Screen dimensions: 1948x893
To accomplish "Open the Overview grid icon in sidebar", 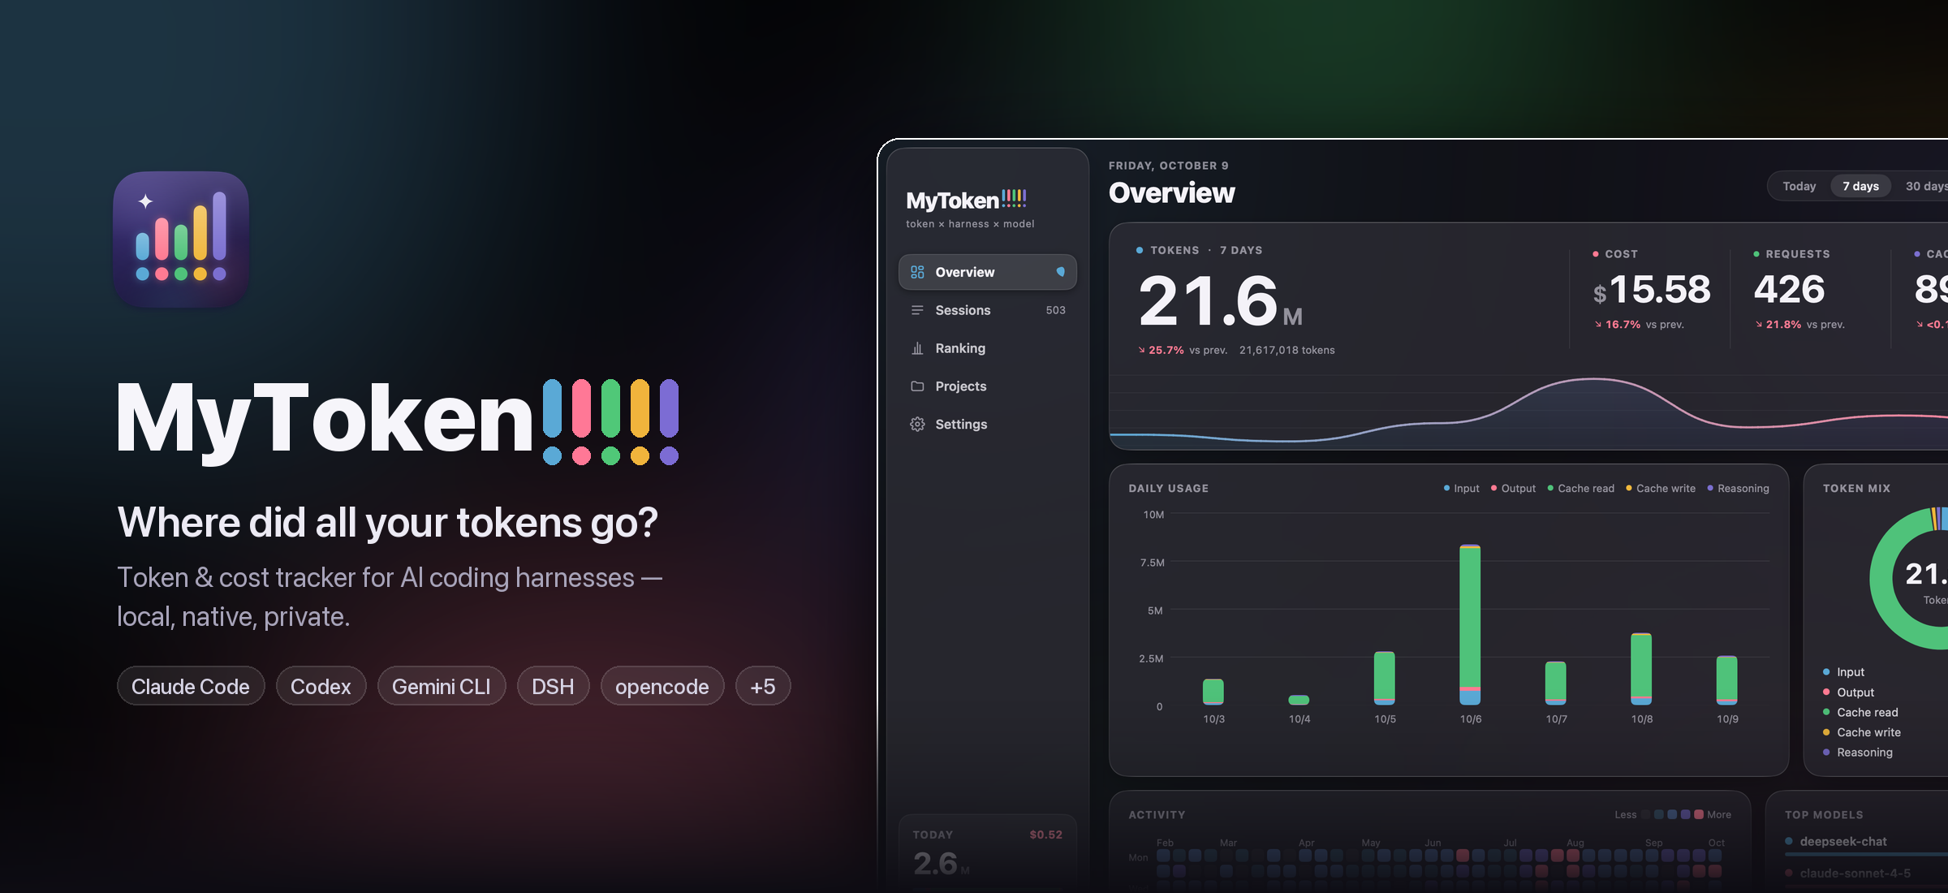I will [x=917, y=272].
